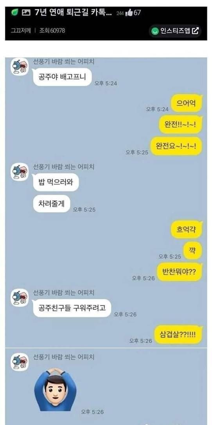Select message bubble 차려줄게
The height and width of the screenshot is (425, 212).
[x=52, y=203]
